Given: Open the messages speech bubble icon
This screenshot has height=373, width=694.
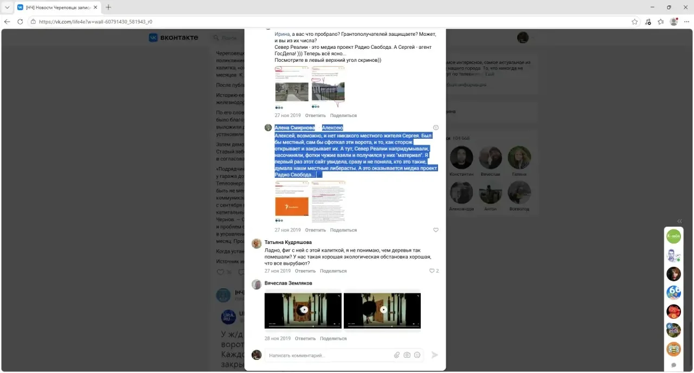Looking at the screenshot, I should pyautogui.click(x=673, y=365).
